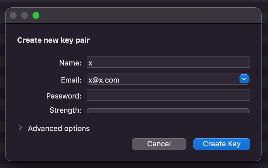This screenshot has height=168, width=268.
Task: Click the password Strength indicator bar
Action: pos(168,111)
